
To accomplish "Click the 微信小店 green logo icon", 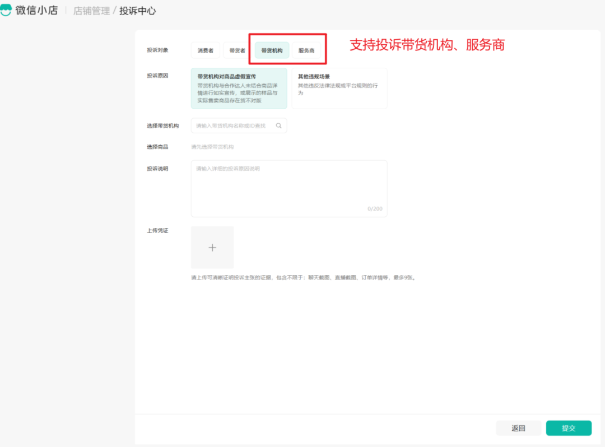I will click(x=6, y=11).
